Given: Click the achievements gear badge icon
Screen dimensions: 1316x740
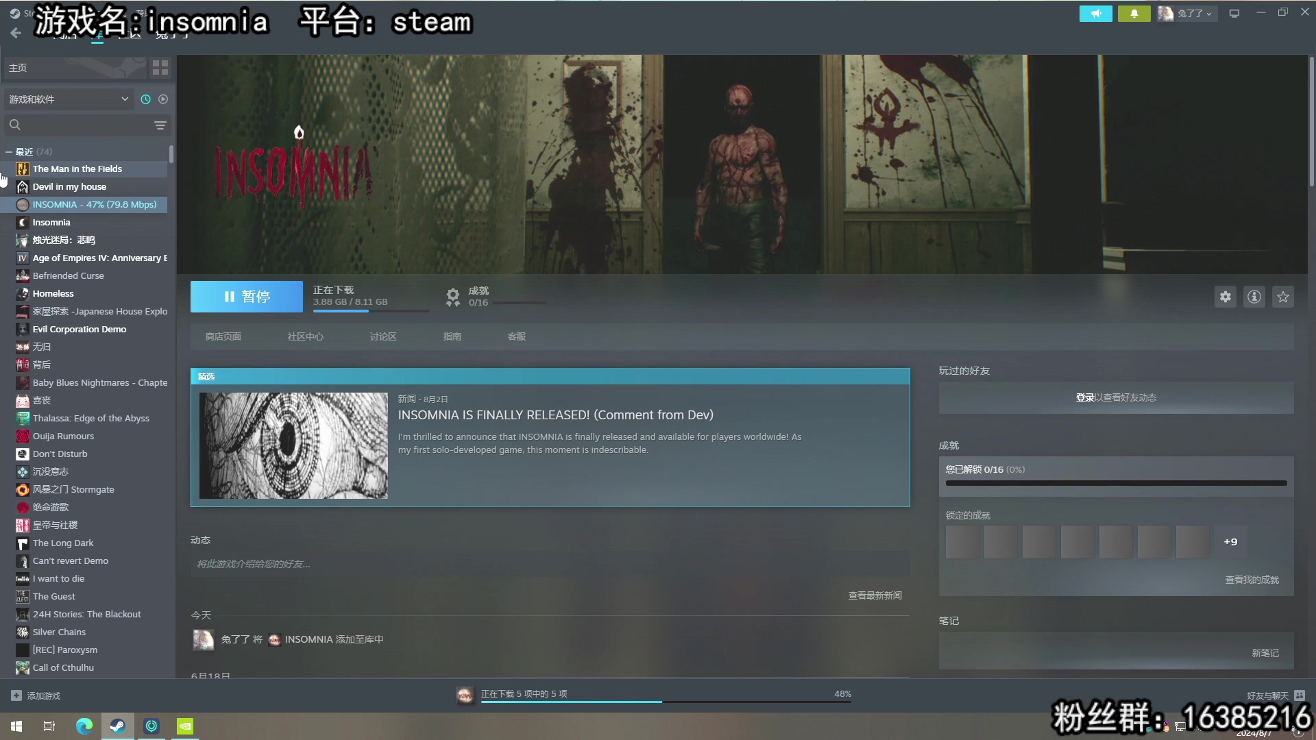Looking at the screenshot, I should 452,297.
